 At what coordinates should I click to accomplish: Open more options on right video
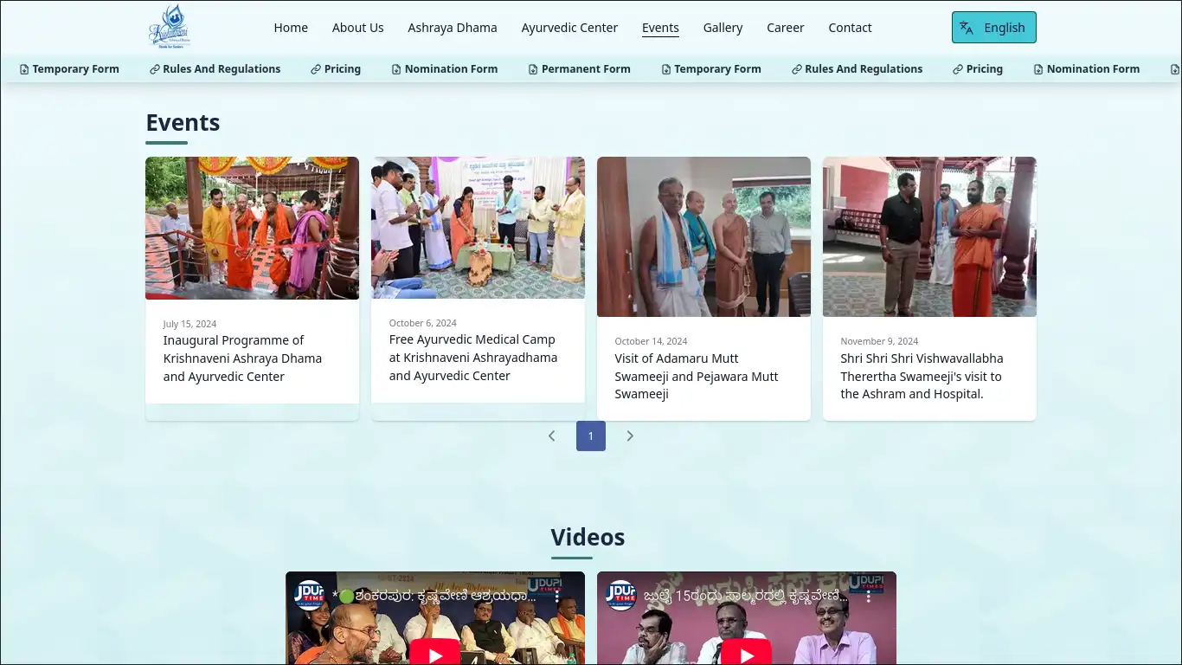coord(869,597)
